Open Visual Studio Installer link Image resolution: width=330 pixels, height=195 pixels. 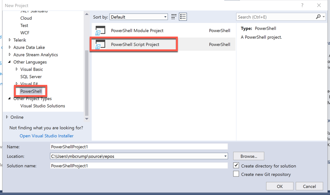click(46, 136)
